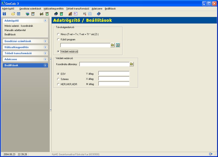
Task: Click the green list icon after network icon
Action: click(47, 14)
